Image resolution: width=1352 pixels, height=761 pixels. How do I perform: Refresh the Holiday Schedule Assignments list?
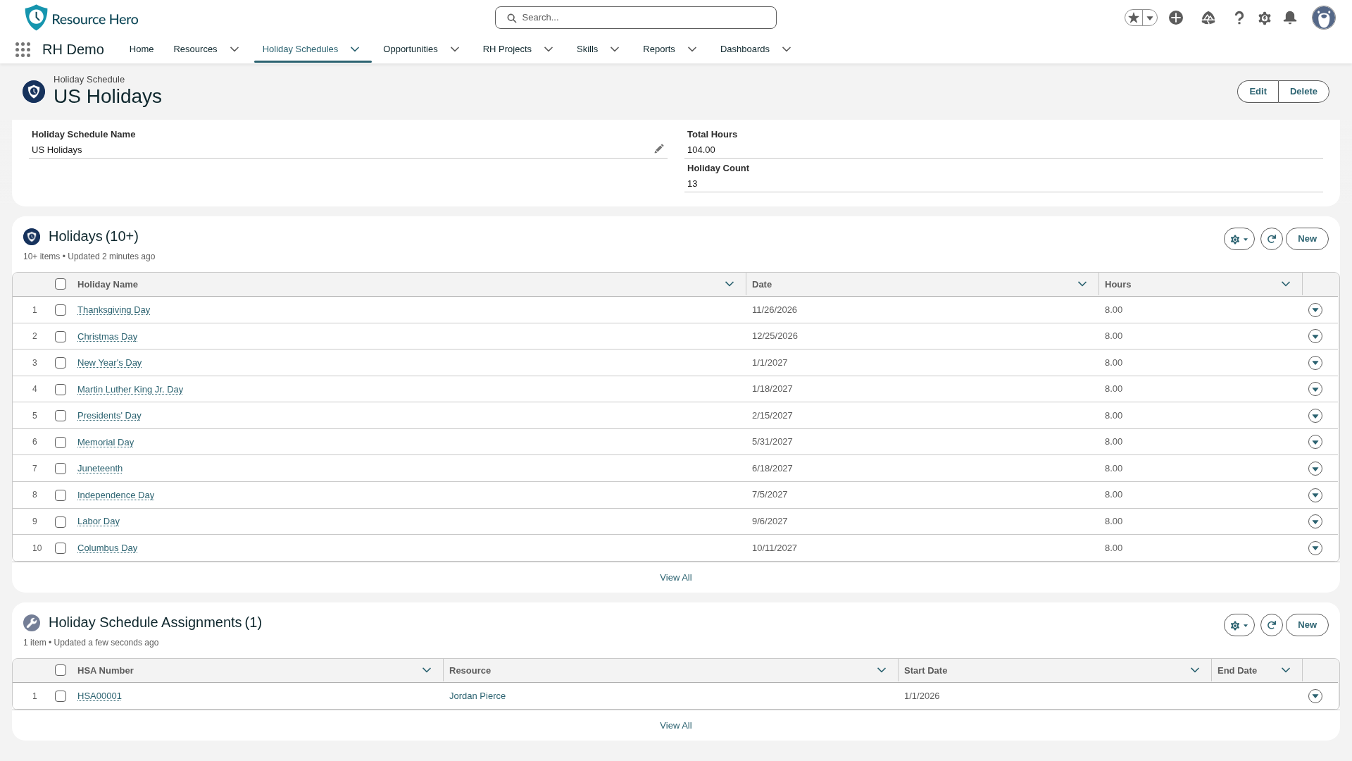click(x=1272, y=625)
